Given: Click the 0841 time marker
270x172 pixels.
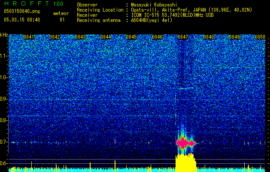Looking at the screenshot, I should (x=29, y=37).
